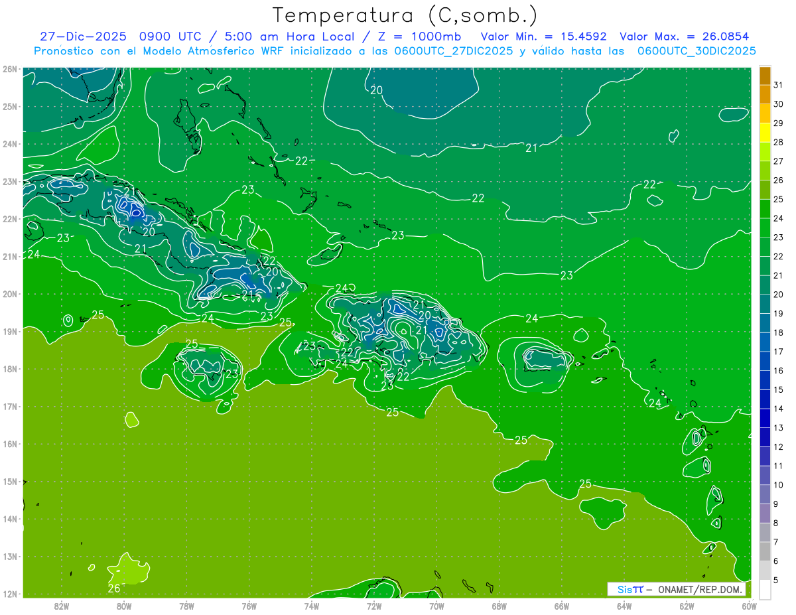
Task: Click the colorbar label 30
Action: pyautogui.click(x=779, y=104)
